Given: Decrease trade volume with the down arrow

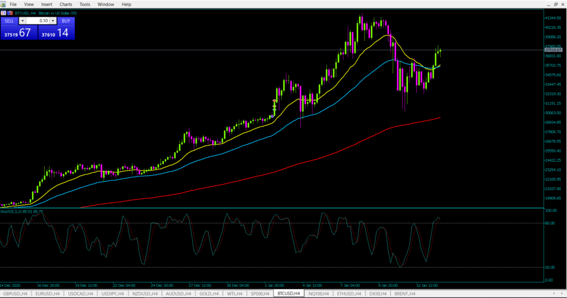Looking at the screenshot, I should 23,20.
